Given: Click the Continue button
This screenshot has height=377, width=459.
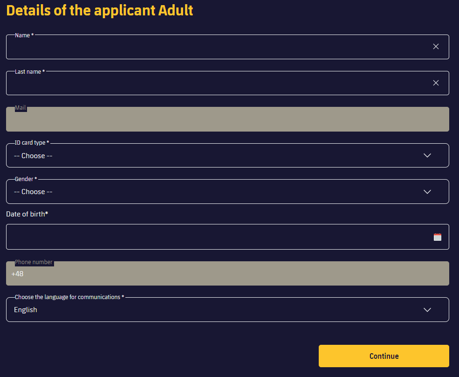Looking at the screenshot, I should point(384,356).
